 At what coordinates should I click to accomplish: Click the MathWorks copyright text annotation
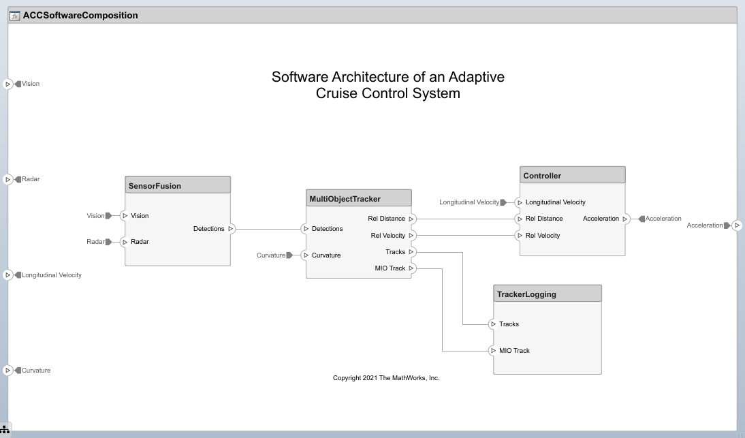(385, 377)
